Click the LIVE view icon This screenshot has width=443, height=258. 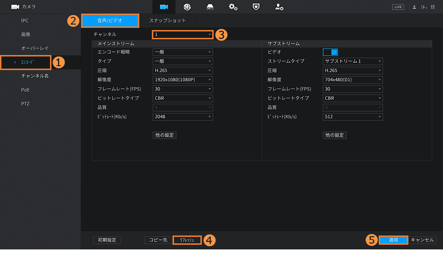[398, 7]
